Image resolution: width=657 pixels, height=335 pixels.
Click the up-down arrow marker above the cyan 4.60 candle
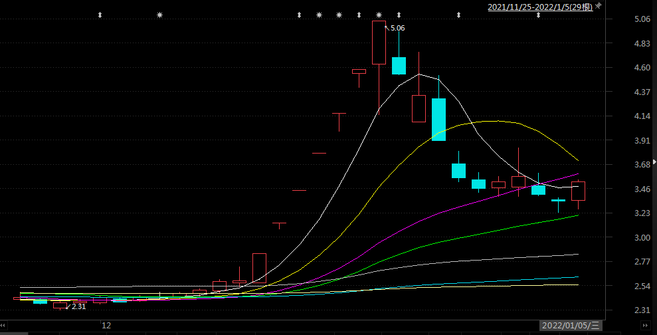[x=399, y=15]
